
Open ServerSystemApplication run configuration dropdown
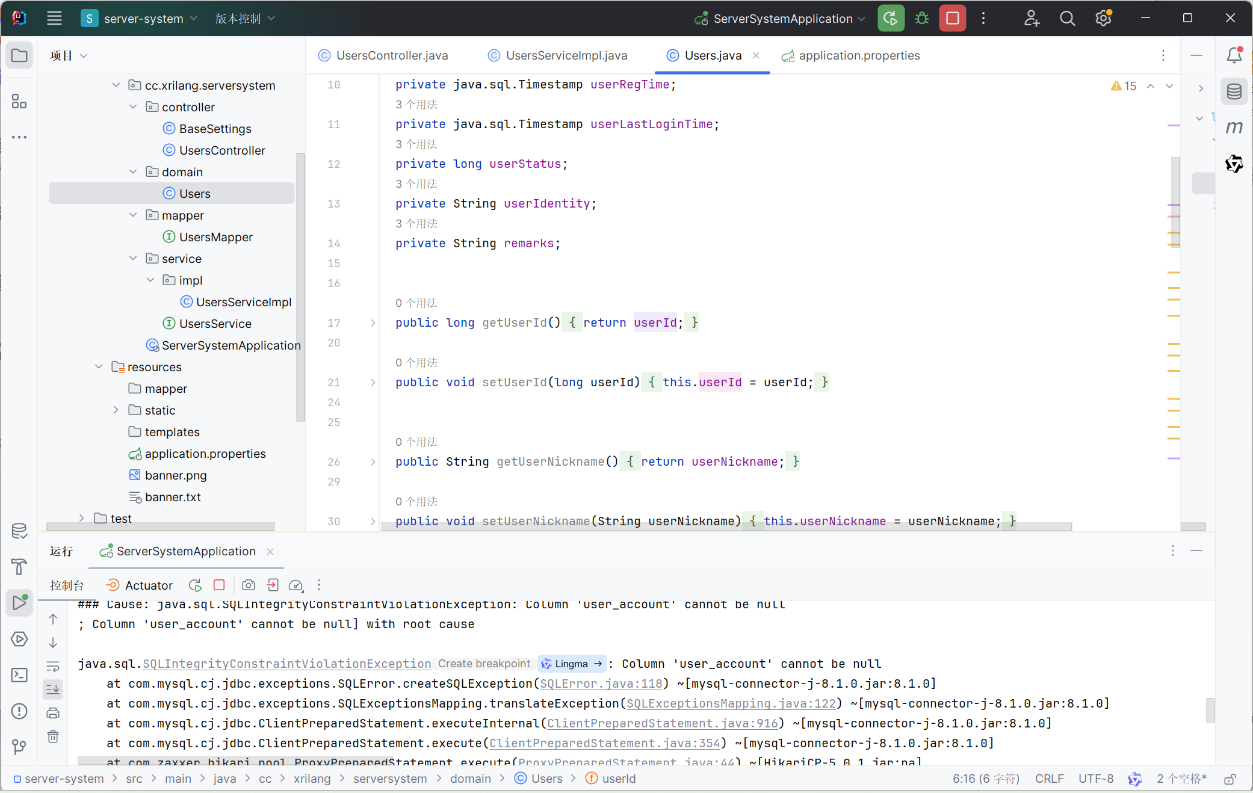[x=779, y=18]
